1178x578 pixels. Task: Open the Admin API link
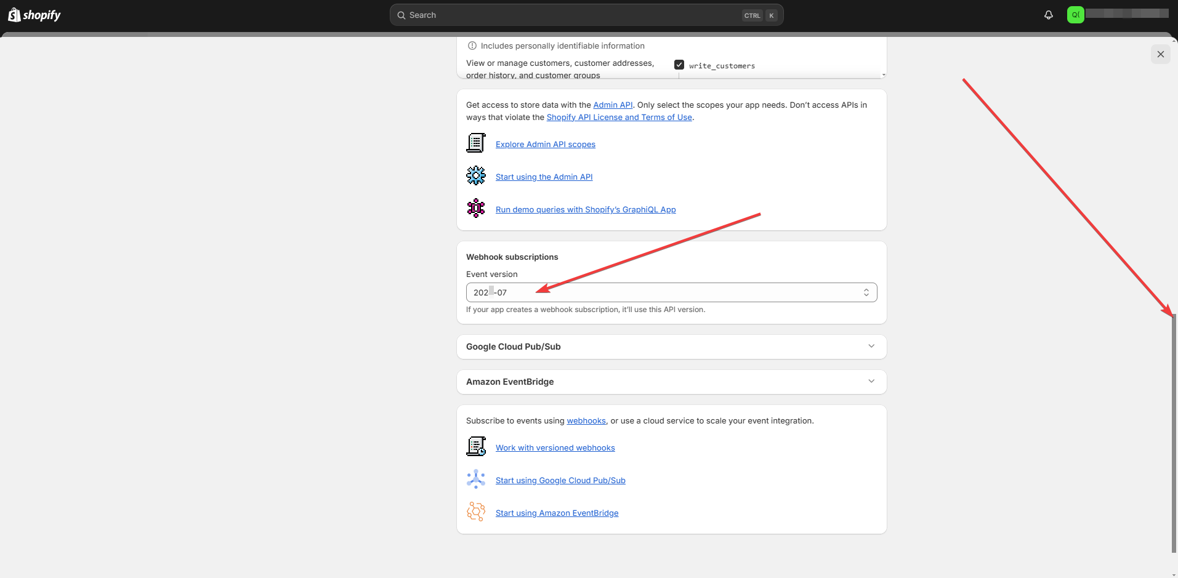click(612, 105)
